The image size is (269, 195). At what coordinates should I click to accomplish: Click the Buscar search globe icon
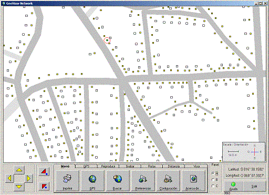pyautogui.click(x=118, y=181)
